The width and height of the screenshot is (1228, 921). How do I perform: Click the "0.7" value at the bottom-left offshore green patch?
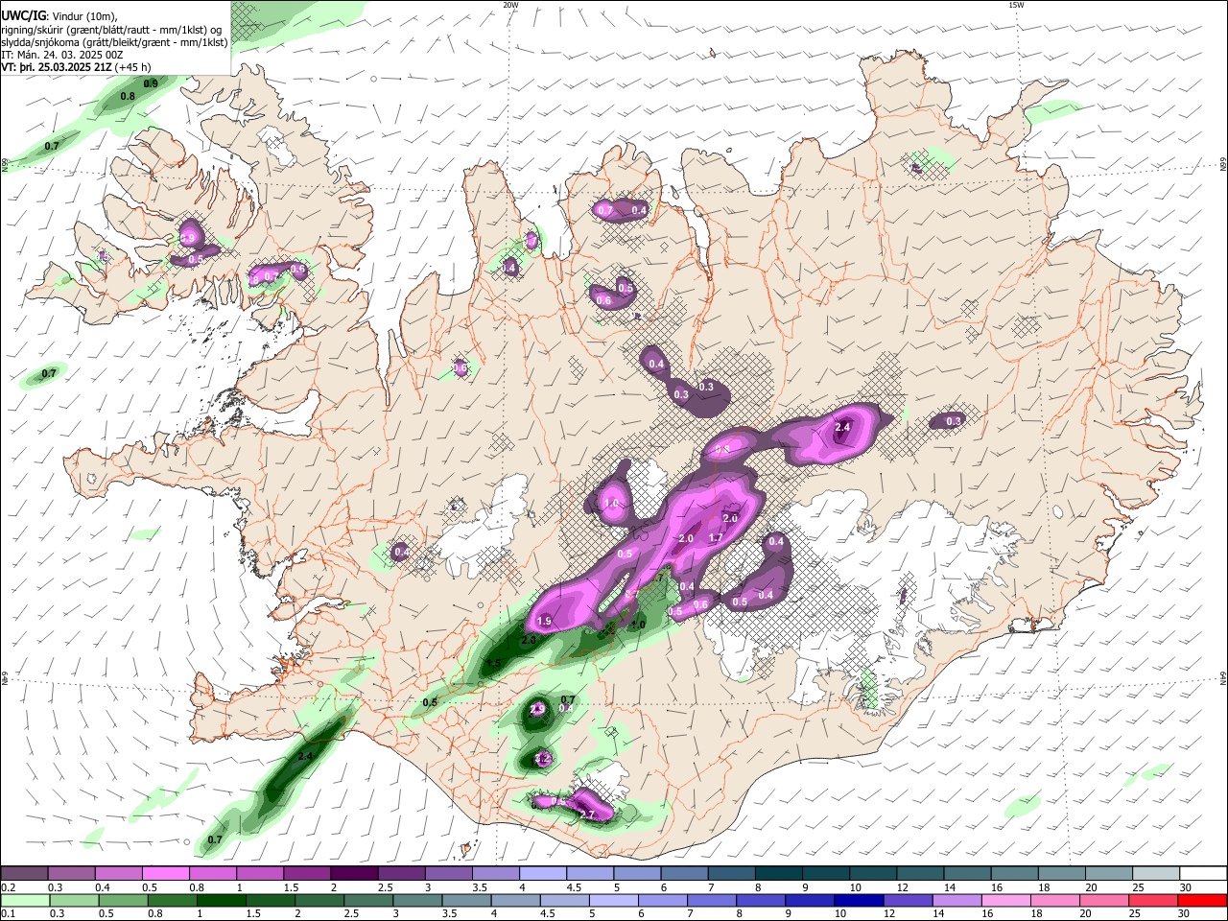coord(215,839)
